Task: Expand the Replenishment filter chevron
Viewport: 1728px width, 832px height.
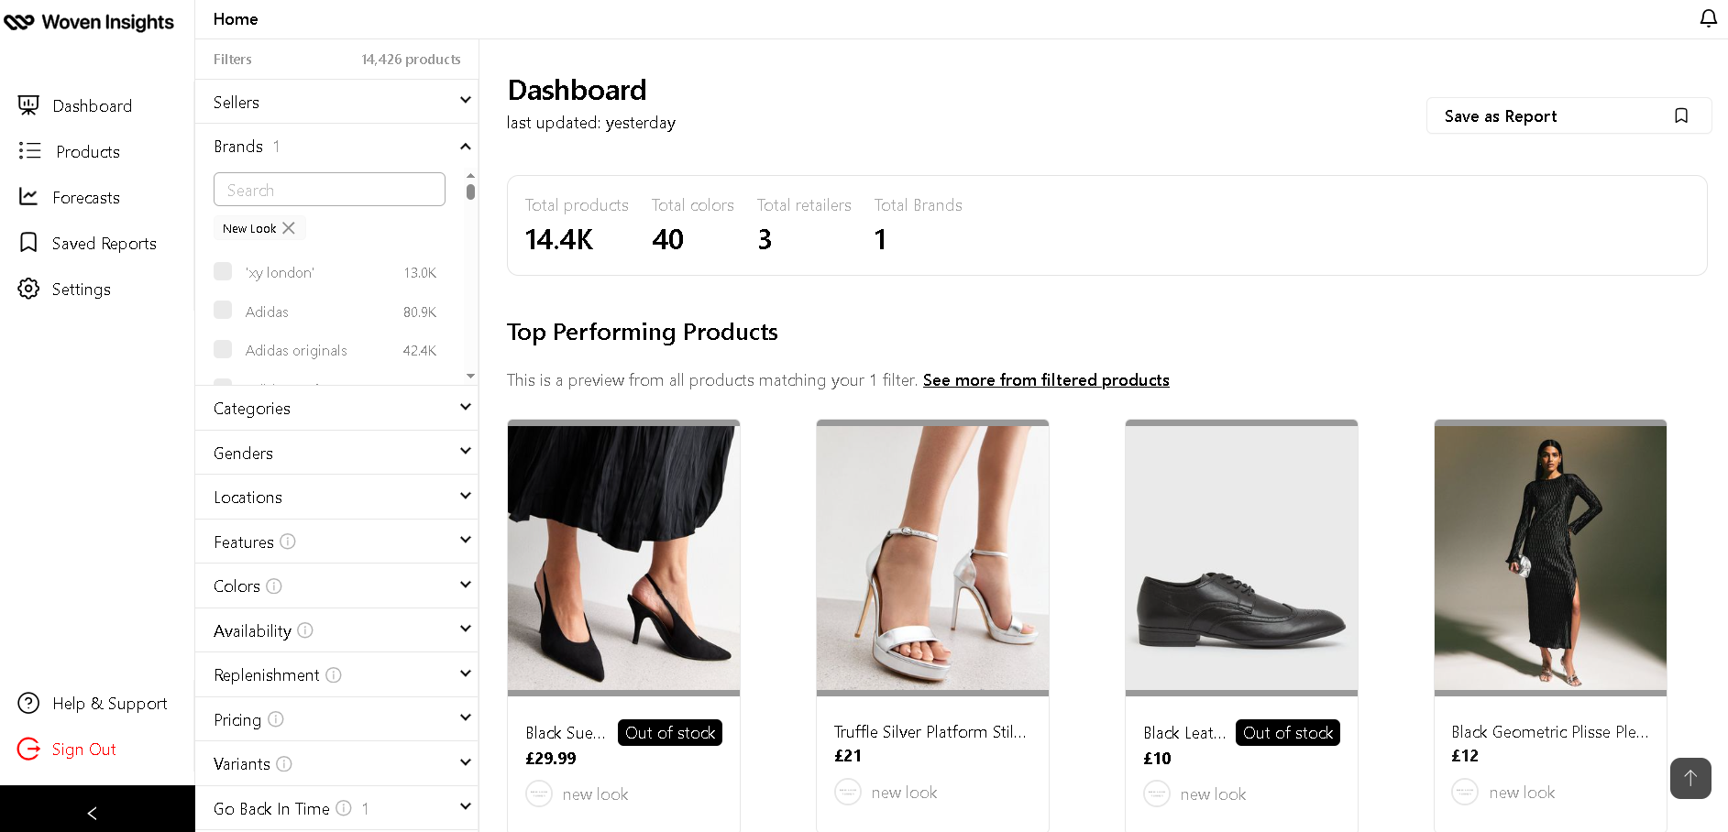Action: point(466,673)
